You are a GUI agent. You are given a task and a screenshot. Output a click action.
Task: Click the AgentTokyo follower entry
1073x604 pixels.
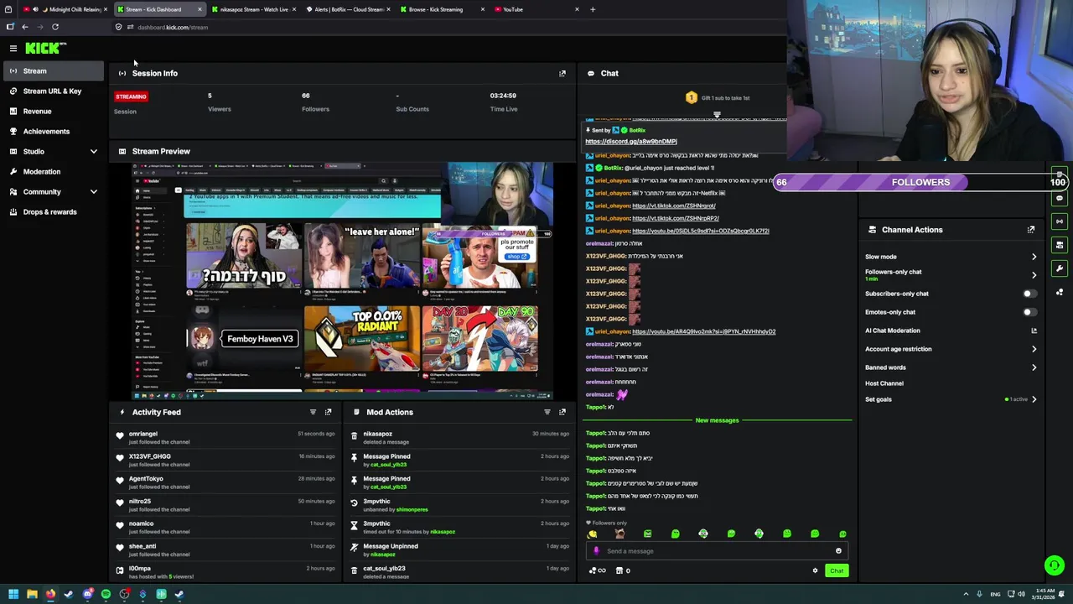pos(226,482)
